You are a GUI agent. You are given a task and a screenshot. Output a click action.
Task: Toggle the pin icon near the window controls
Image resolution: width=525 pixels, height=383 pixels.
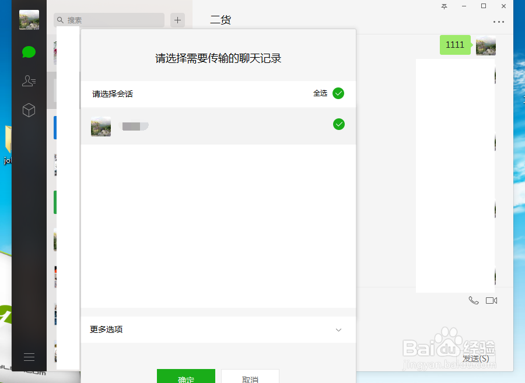point(444,6)
